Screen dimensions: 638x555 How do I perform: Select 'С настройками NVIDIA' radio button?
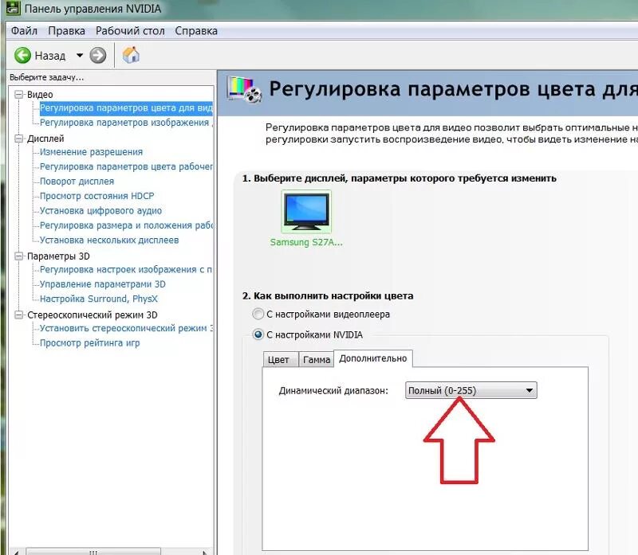click(258, 334)
